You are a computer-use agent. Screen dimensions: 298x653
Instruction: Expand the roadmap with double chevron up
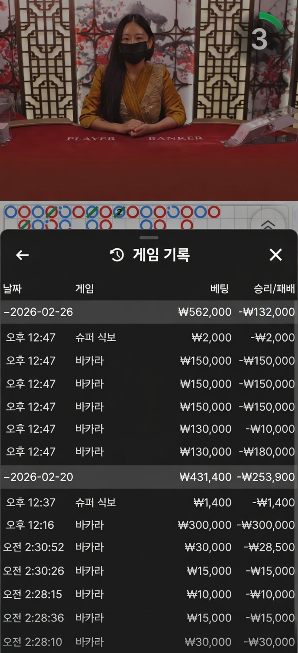pyautogui.click(x=268, y=224)
